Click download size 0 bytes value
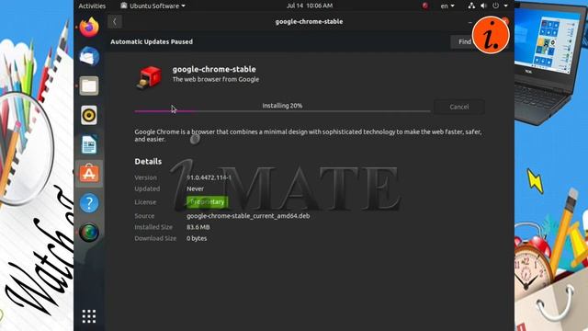 tap(197, 238)
